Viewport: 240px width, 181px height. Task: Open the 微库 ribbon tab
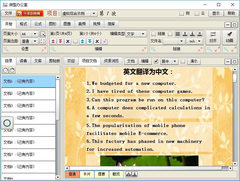coord(111,24)
